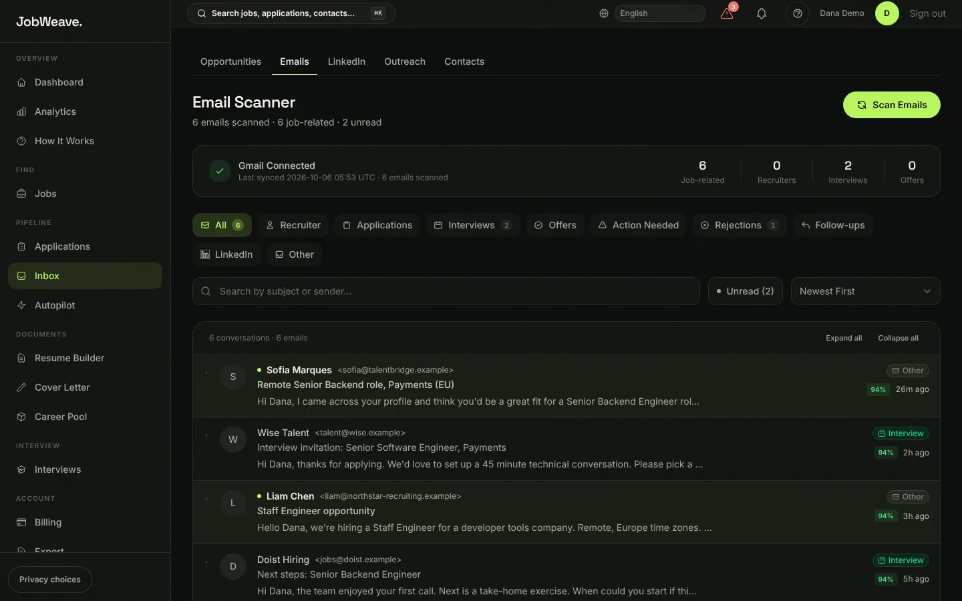Click the search by subject or sender field

click(446, 291)
